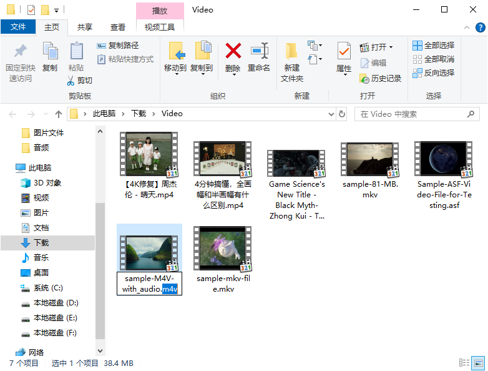Image resolution: width=488 pixels, height=371 pixels.
Task: Switch to large icons view in status bar
Action: point(478,363)
